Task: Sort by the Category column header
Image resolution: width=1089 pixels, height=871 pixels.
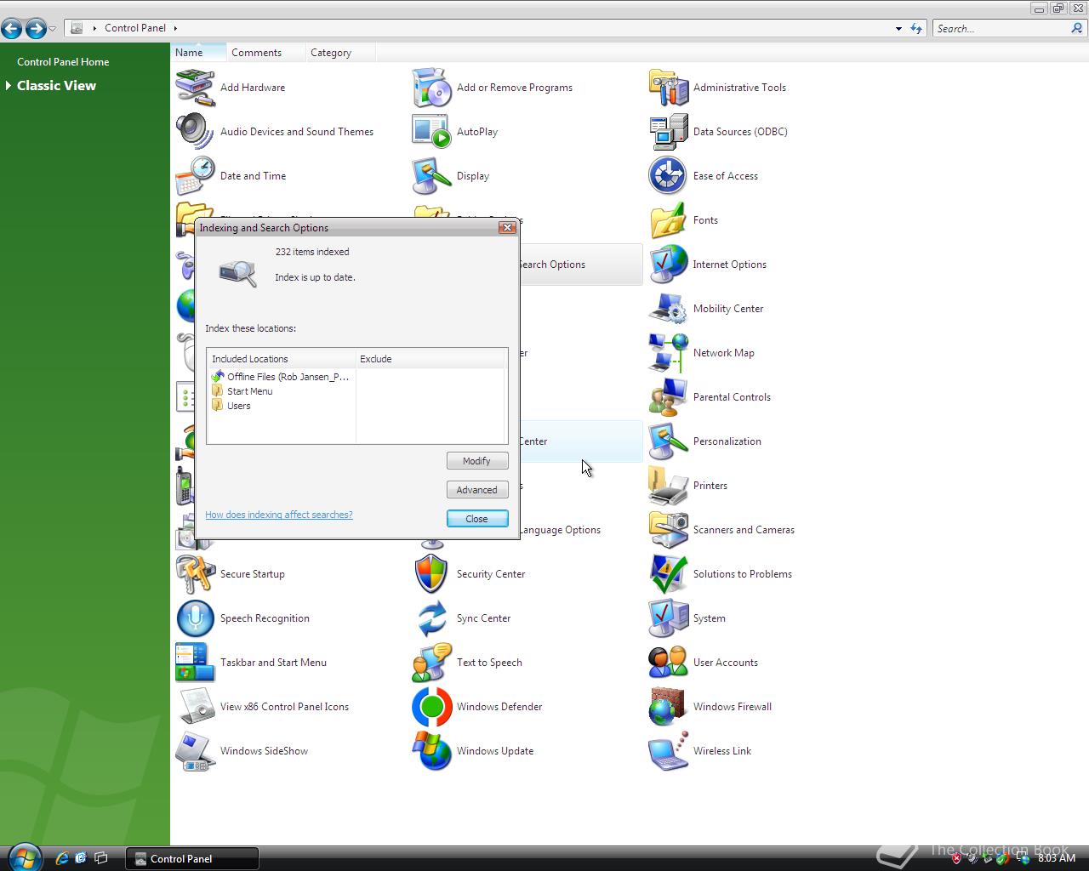Action: coord(339,53)
